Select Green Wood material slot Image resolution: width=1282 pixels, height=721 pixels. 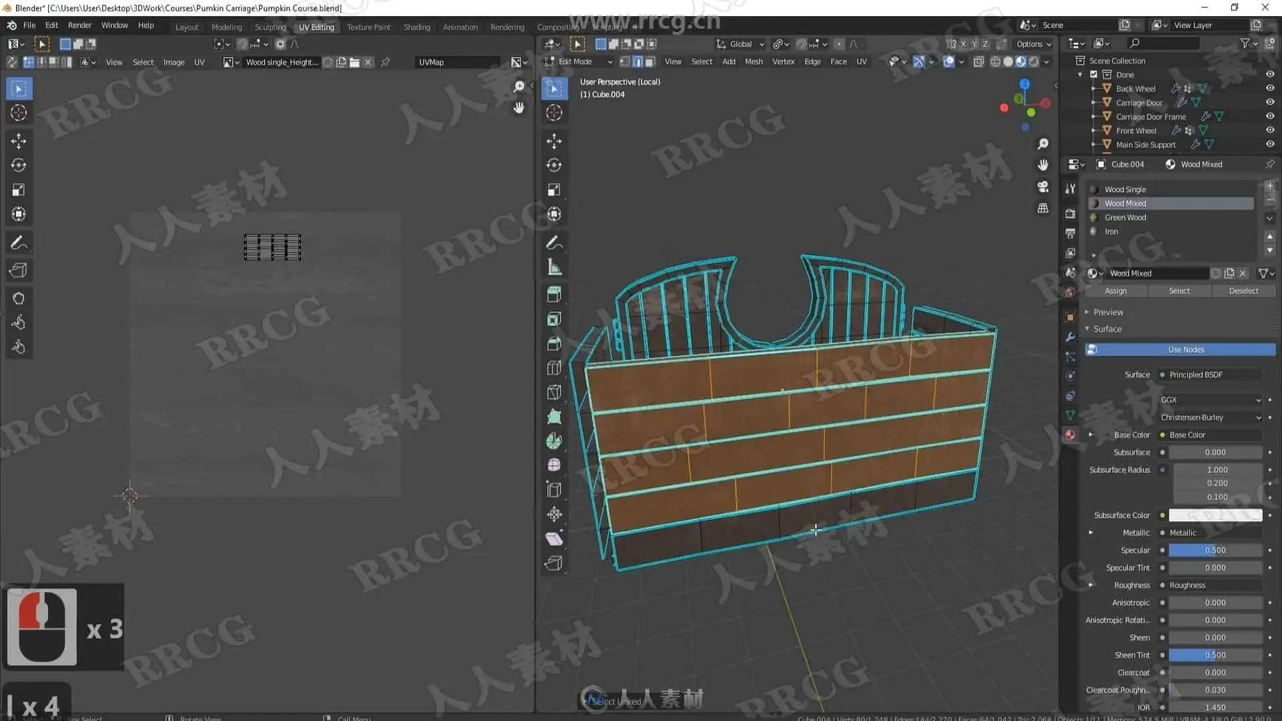point(1125,218)
